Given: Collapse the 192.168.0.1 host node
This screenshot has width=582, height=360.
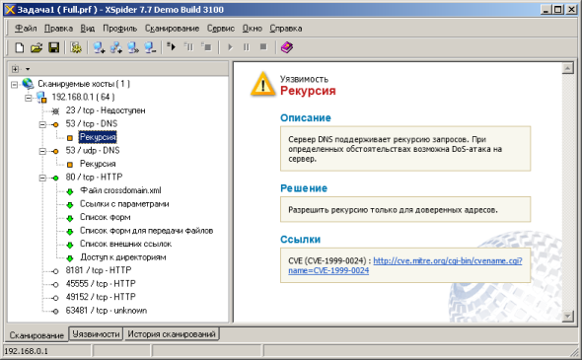Looking at the screenshot, I should [x=29, y=98].
